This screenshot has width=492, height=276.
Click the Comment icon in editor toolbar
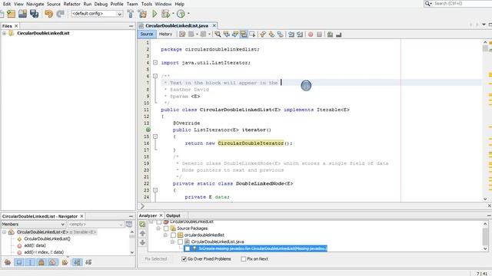[330, 34]
